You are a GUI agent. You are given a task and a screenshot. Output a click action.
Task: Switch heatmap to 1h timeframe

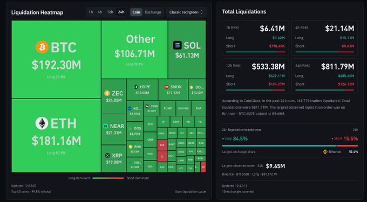pyautogui.click(x=91, y=12)
